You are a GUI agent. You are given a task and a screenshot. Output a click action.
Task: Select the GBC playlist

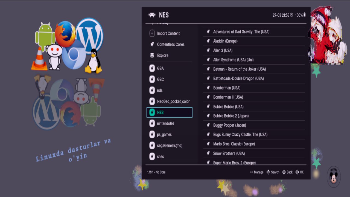[169, 79]
